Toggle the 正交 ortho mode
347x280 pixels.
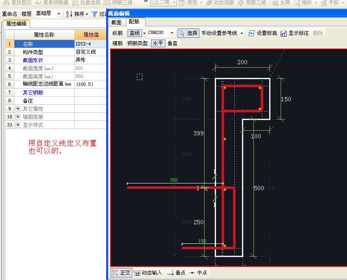[x=121, y=273]
